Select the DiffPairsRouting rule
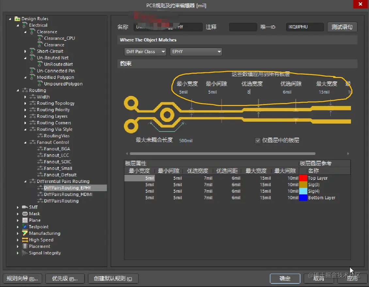The image size is (369, 287). (61, 201)
